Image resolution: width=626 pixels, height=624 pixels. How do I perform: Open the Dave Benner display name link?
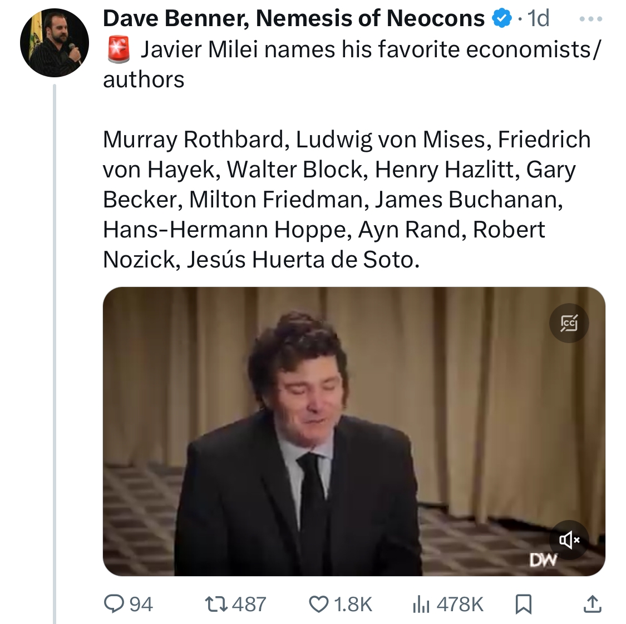(x=293, y=19)
